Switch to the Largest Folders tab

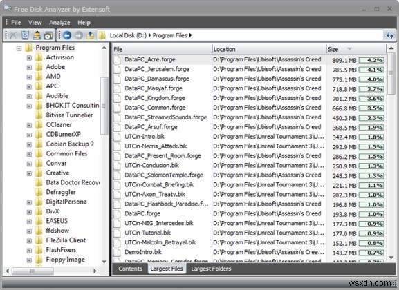click(x=211, y=269)
